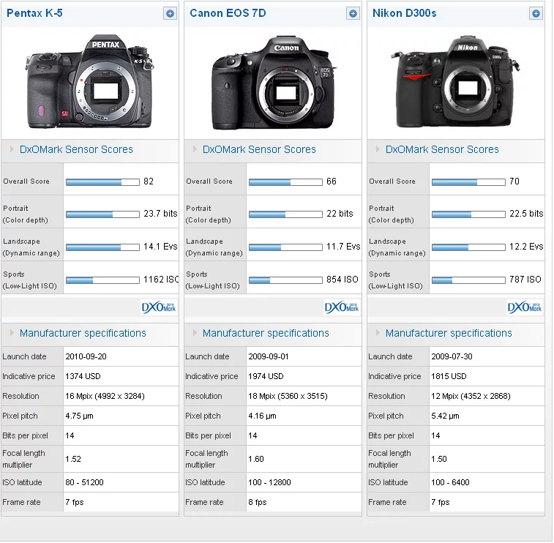Click Nikon D300s Landscape (Dynamic range) label

pos(397,247)
